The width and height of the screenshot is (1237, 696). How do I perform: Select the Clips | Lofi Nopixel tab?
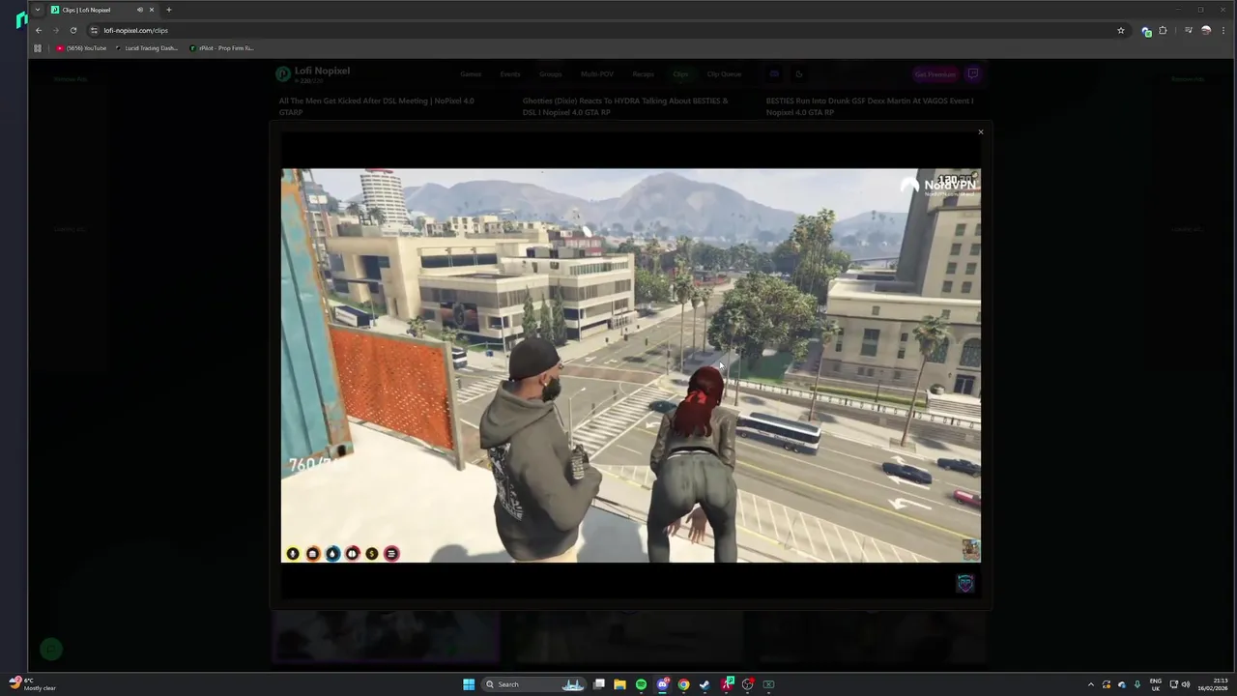coord(101,10)
